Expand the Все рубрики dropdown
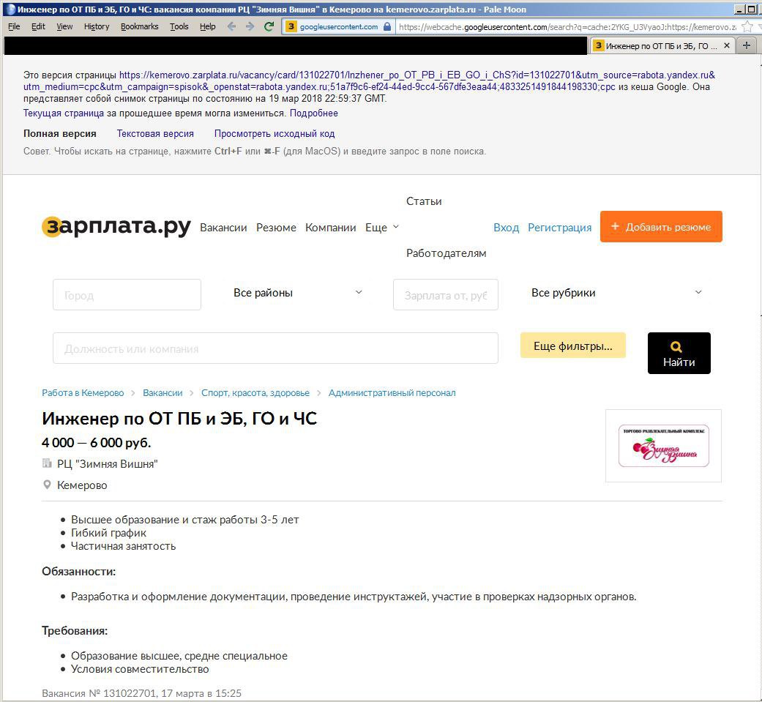 click(616, 293)
